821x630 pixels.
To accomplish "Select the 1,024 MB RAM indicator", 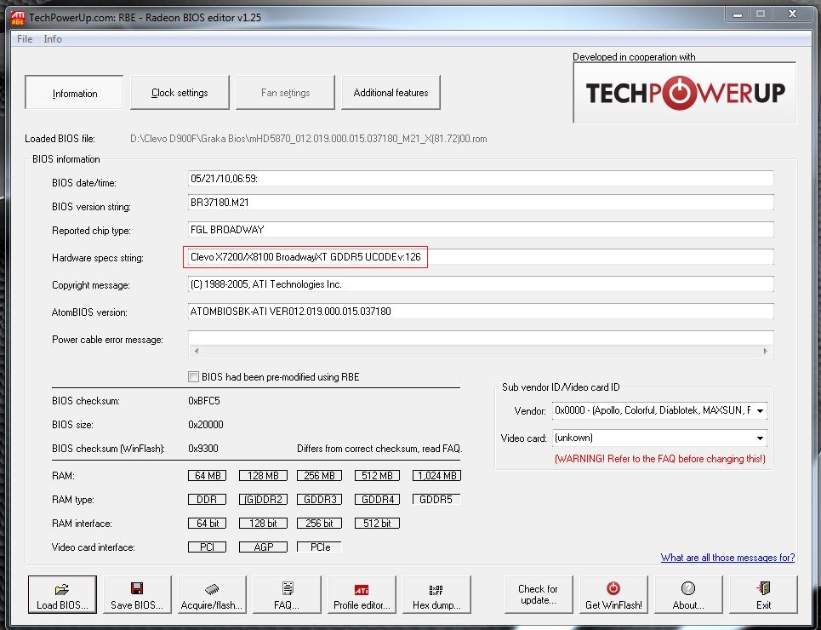I will pos(436,475).
